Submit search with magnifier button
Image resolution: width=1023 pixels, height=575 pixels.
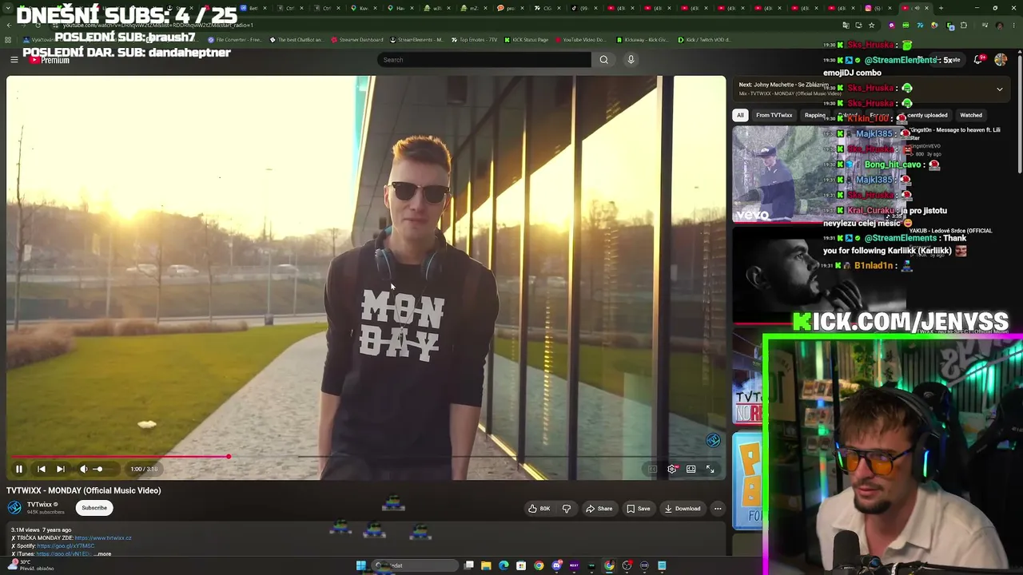[x=604, y=60]
